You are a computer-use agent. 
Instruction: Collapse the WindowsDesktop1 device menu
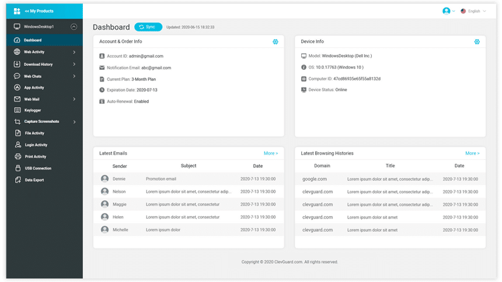point(74,27)
